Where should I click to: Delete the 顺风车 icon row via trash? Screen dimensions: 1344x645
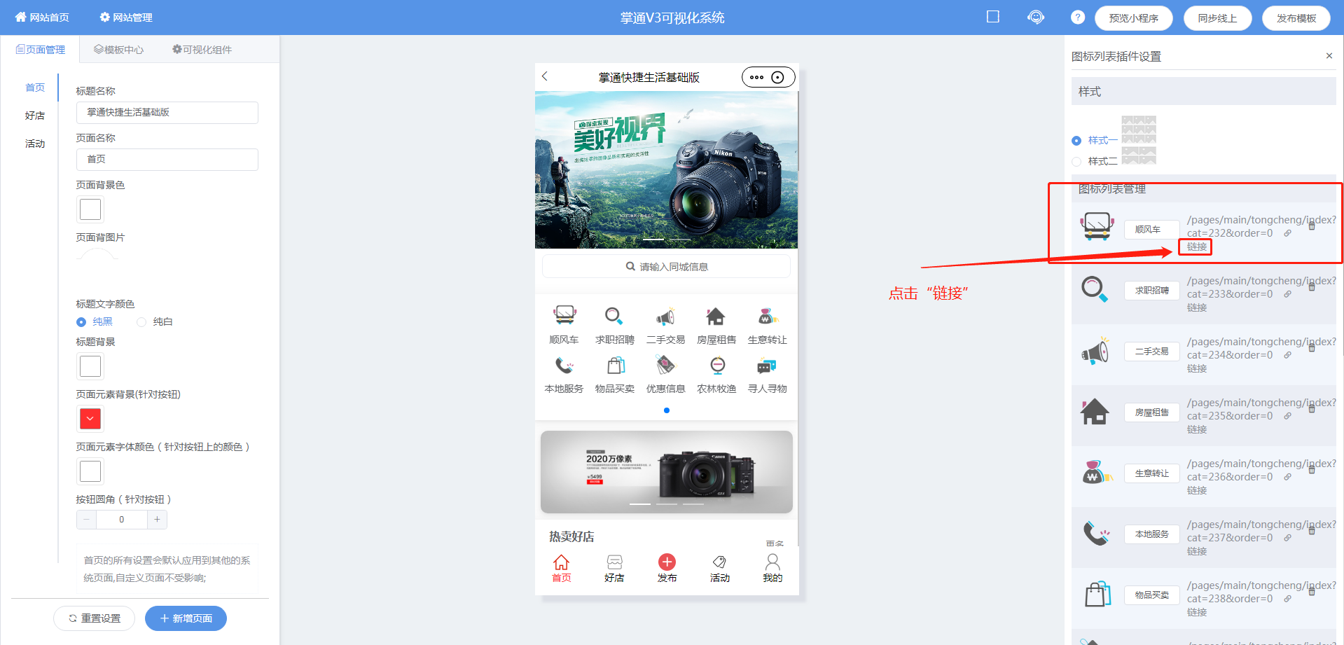tap(1312, 226)
